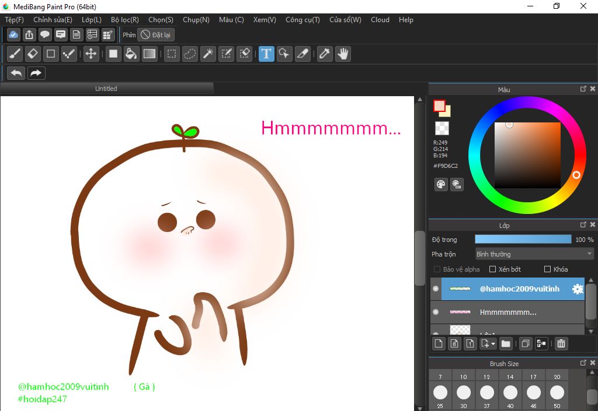Select brush size 50
The image size is (598, 411).
pos(557,395)
